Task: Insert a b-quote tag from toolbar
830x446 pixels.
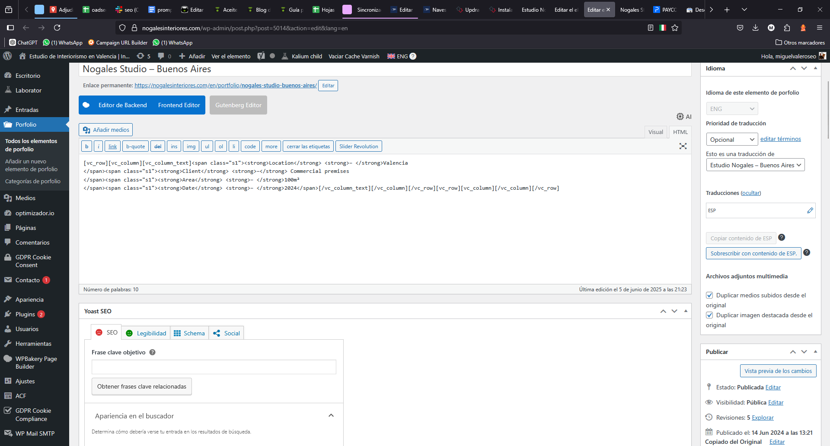Action: 136,147
